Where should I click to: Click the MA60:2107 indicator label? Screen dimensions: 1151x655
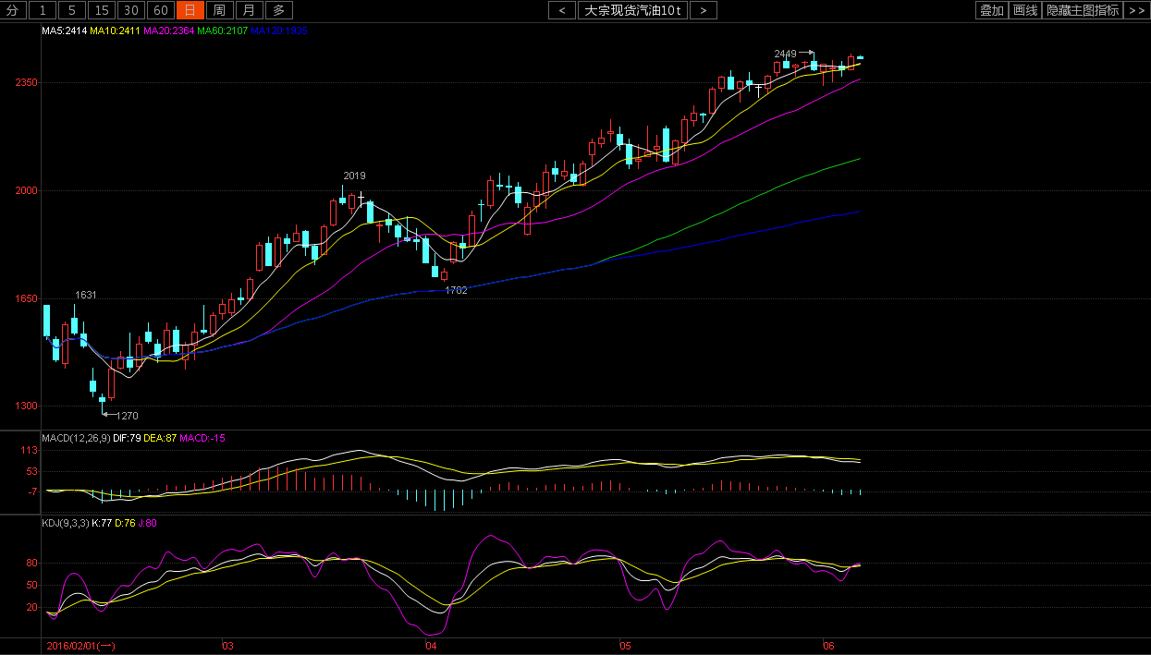(x=223, y=30)
